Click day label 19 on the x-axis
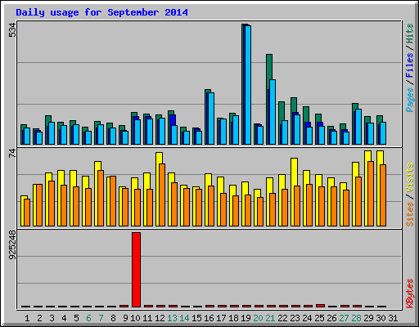The height and width of the screenshot is (327, 419). [246, 318]
